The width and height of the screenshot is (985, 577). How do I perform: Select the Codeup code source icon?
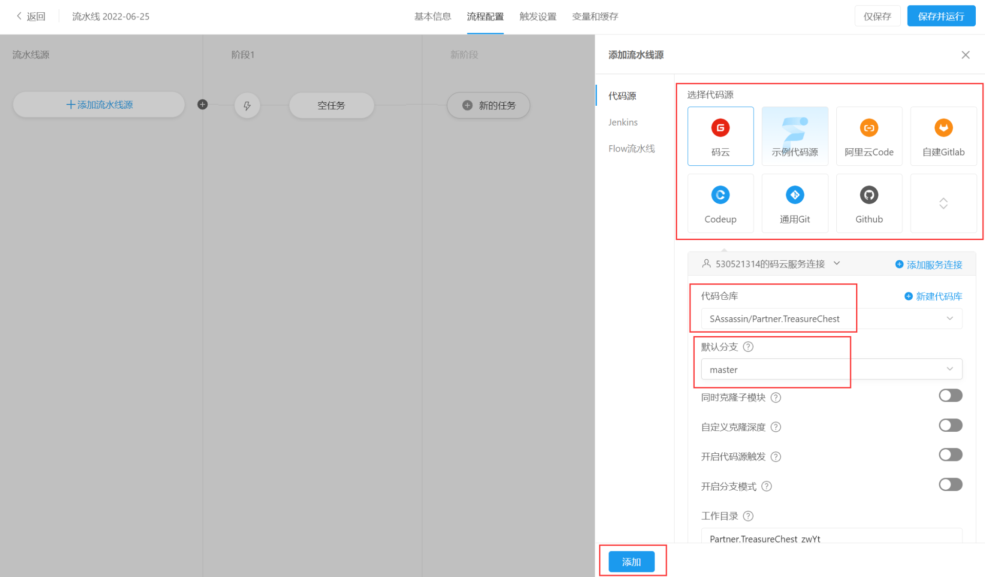point(720,196)
